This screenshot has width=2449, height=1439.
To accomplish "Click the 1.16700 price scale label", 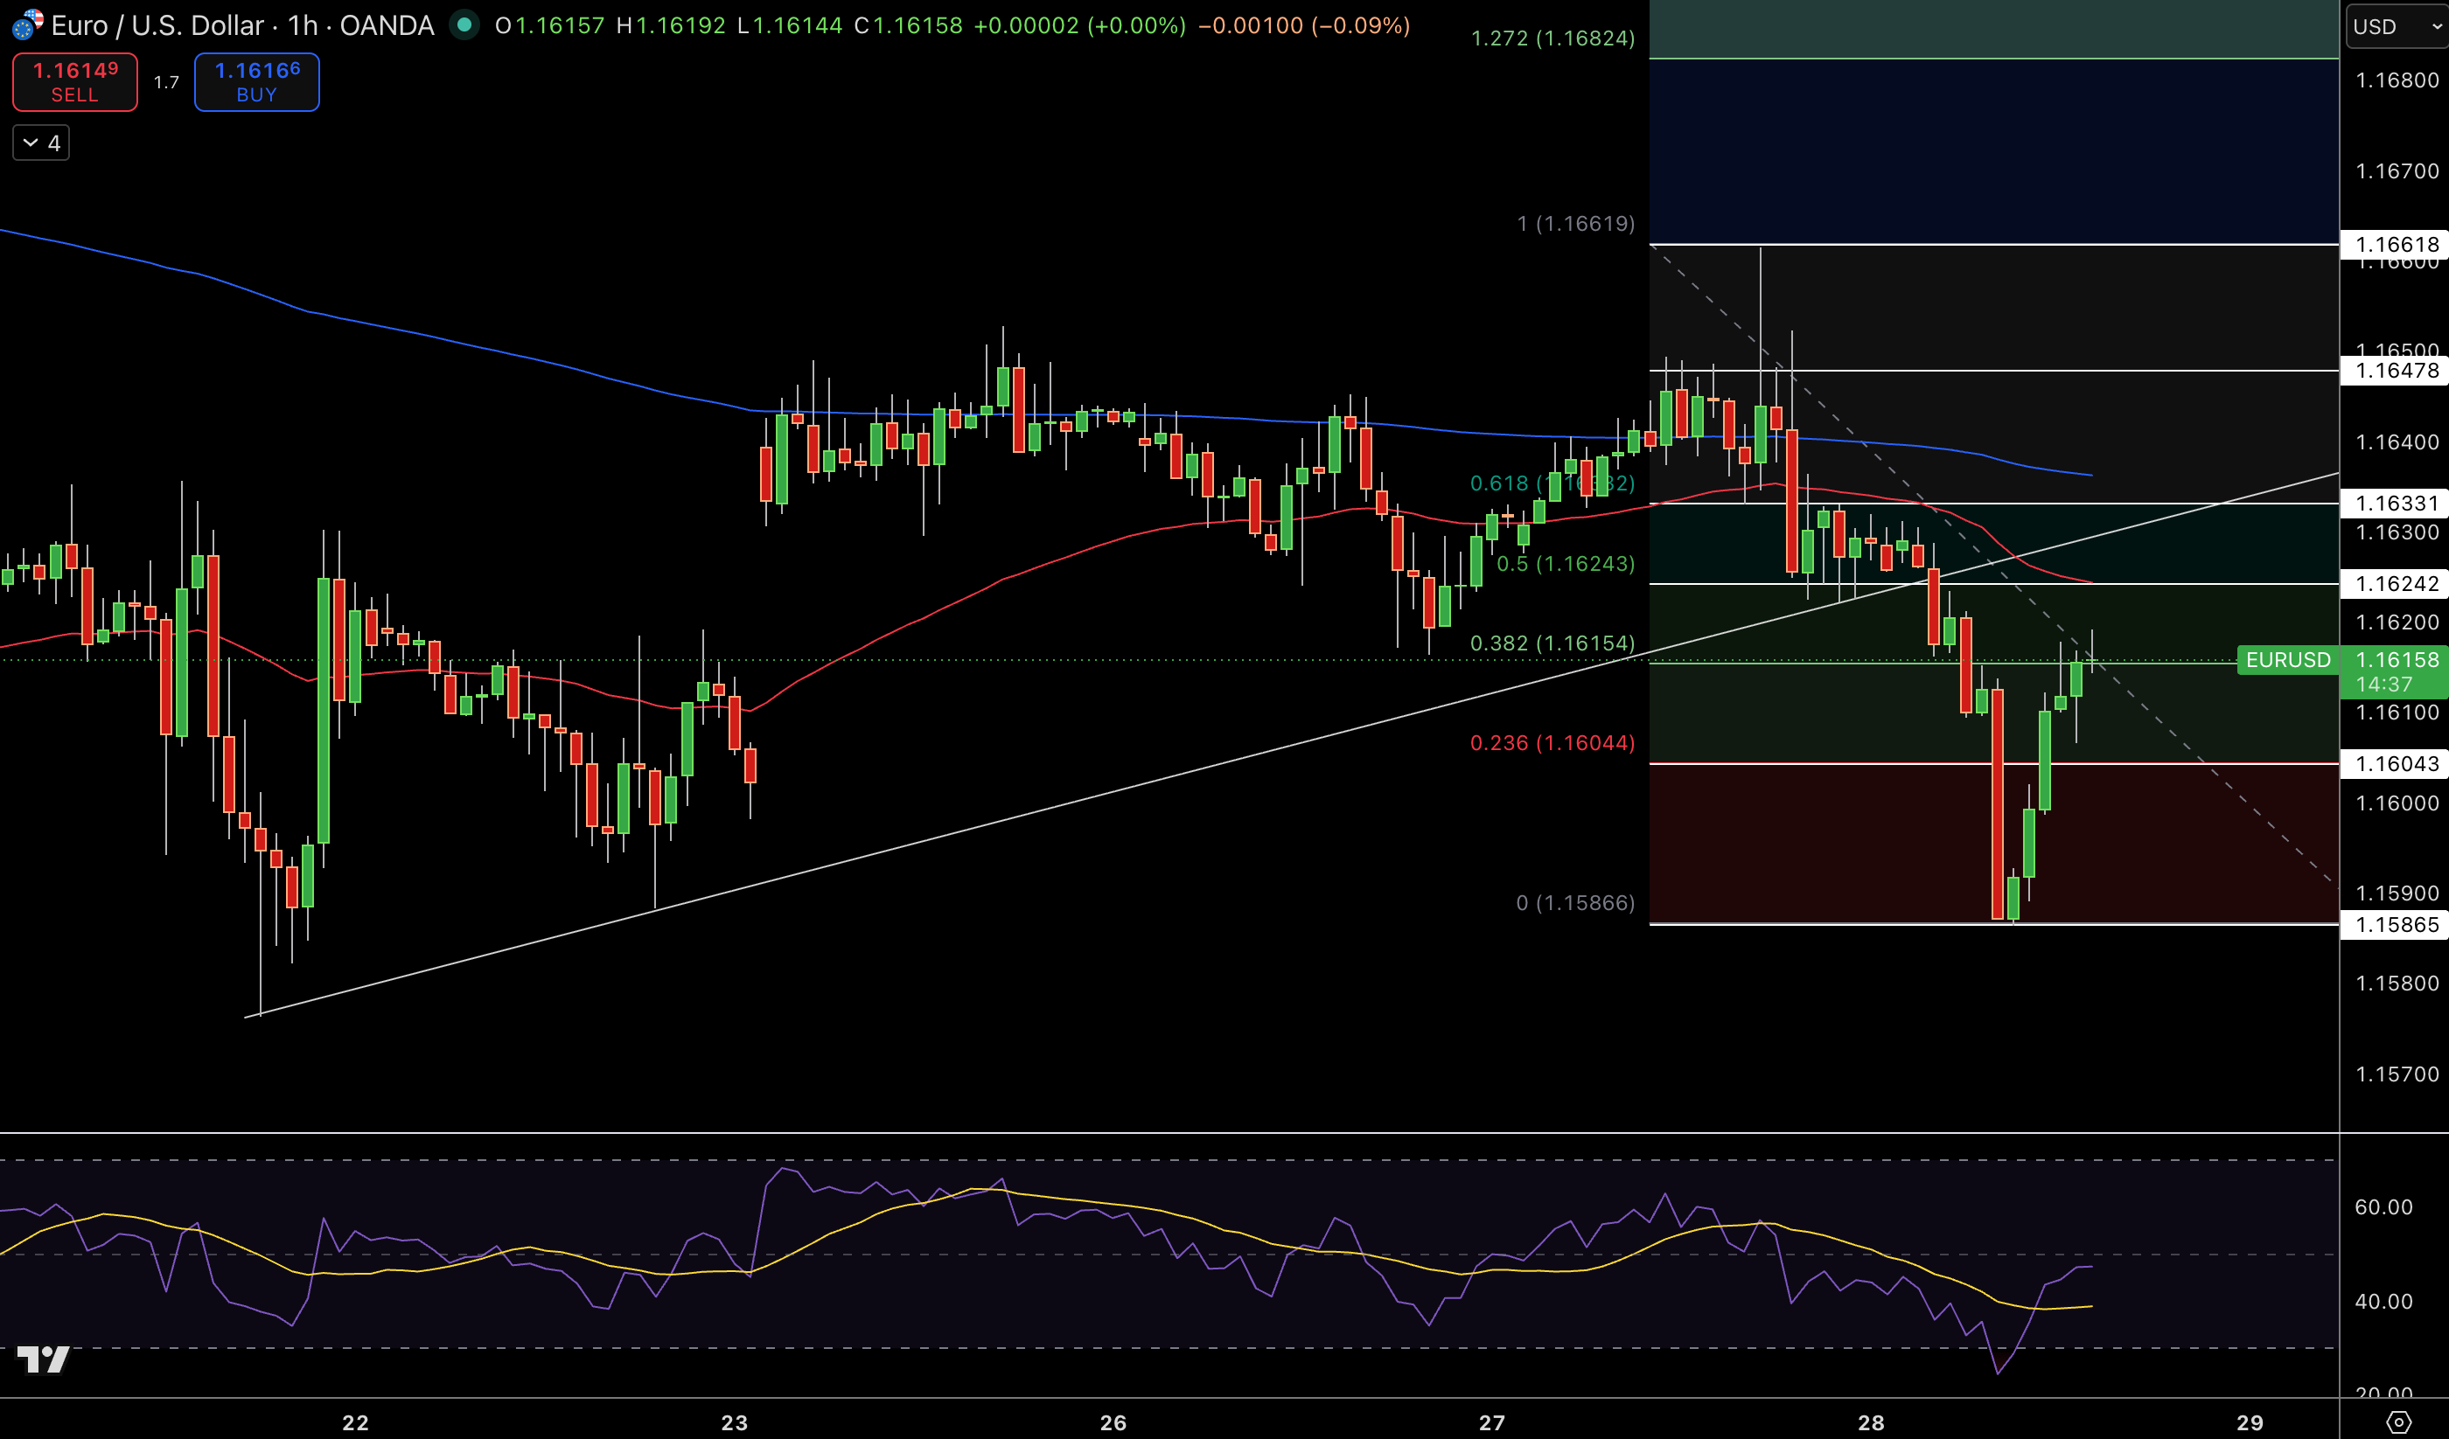I will [x=2397, y=171].
